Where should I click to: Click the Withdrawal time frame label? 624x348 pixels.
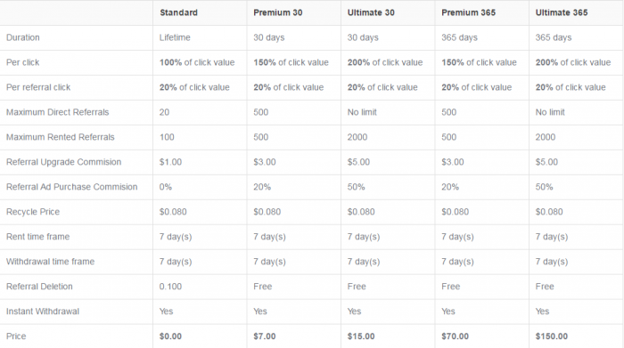tap(50, 262)
